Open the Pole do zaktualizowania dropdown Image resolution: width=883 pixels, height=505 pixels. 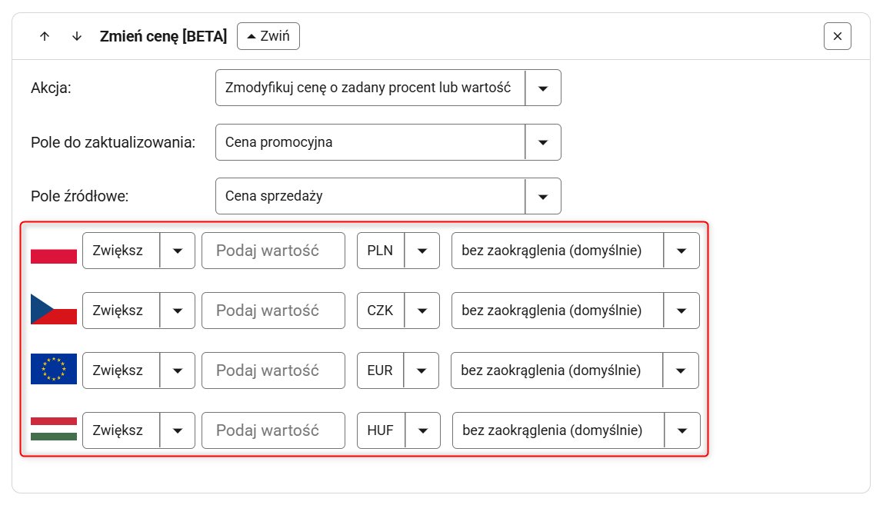pos(388,142)
